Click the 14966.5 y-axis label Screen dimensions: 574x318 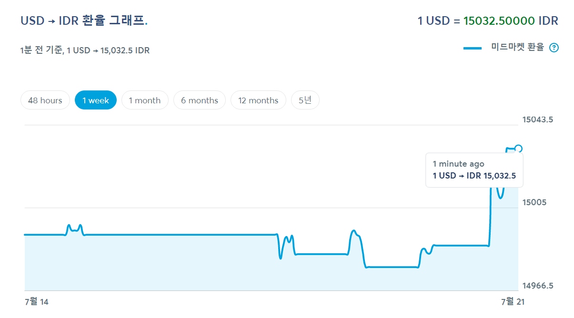click(537, 286)
